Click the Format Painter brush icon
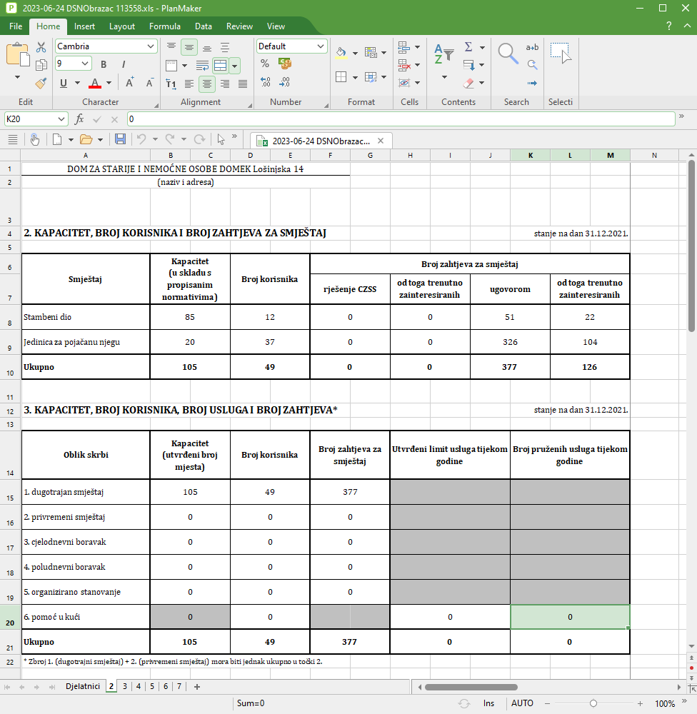Image resolution: width=697 pixels, height=714 pixels. tap(41, 83)
